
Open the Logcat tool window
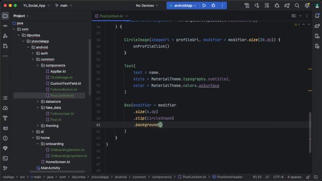[x=5, y=128]
